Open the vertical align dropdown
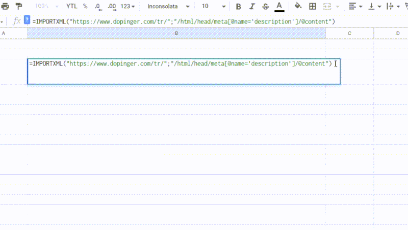 pos(374,6)
